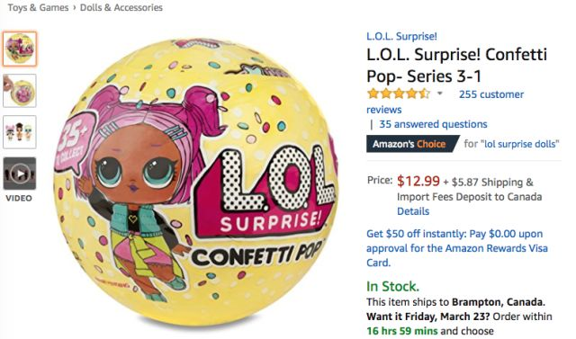Select the first yellow ball product thumbnail
Image resolution: width=576 pixels, height=339 pixels.
click(20, 49)
